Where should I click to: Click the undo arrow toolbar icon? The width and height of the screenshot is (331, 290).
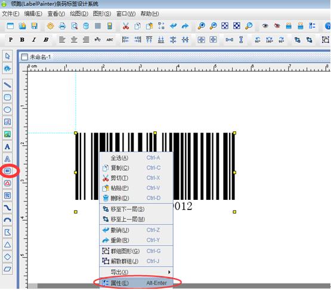pos(174,26)
